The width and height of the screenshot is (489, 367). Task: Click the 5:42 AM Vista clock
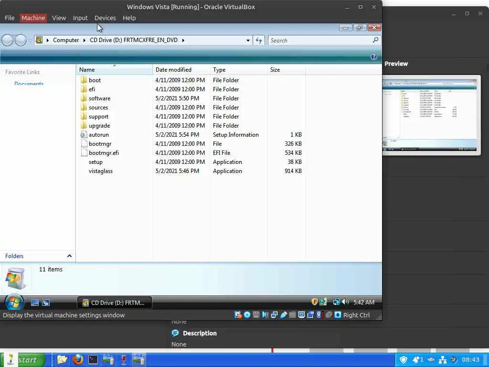363,302
